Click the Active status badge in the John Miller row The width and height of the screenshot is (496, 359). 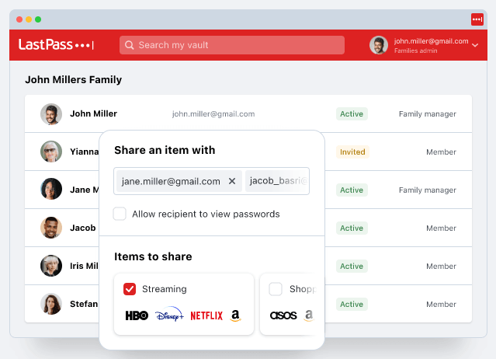pyautogui.click(x=352, y=114)
